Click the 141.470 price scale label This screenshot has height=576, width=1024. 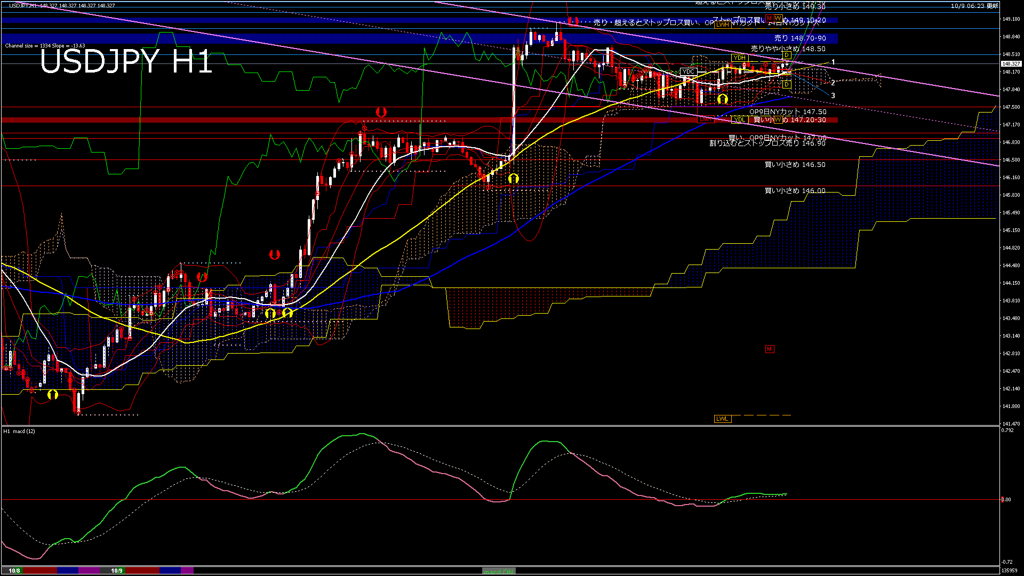(1011, 424)
